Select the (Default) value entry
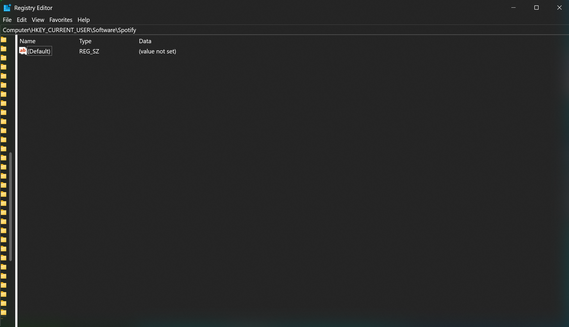 39,51
